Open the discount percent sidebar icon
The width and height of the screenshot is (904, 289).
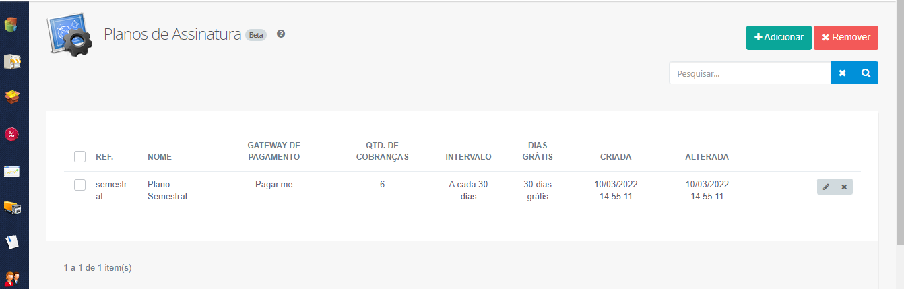pyautogui.click(x=11, y=134)
